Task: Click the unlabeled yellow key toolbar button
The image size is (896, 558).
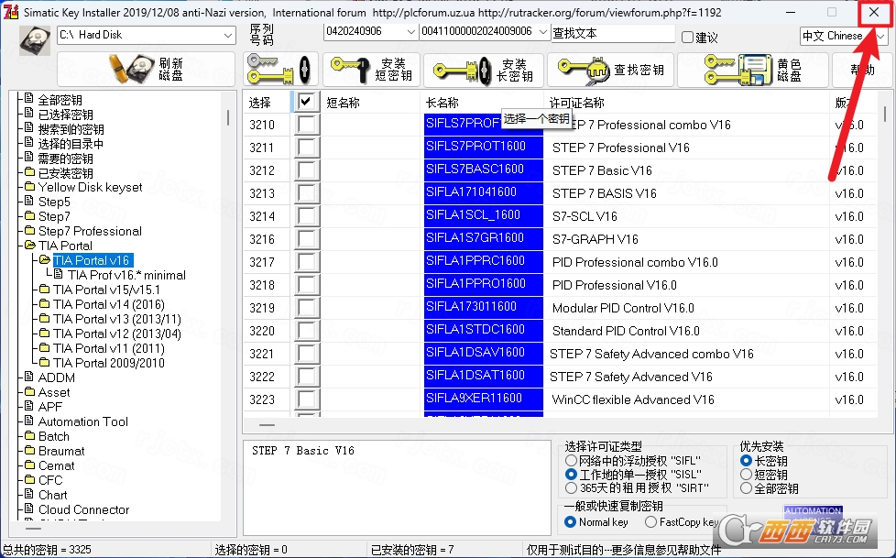Action: (x=280, y=70)
